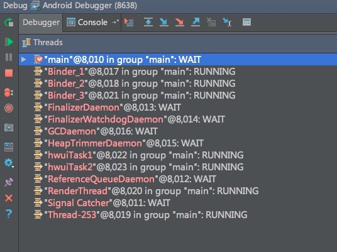Click the Drop Frame icon
337x252 pixels.
[x=211, y=22]
